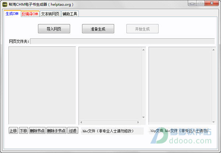The image size is (221, 153).
Task: Click the 开始生成 button
Action: pyautogui.click(x=142, y=29)
